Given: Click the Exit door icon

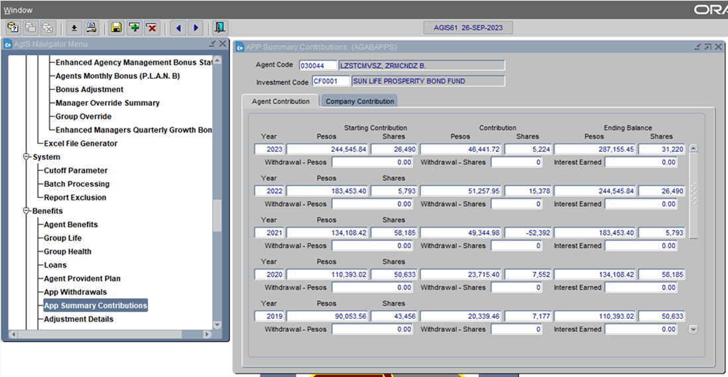Looking at the screenshot, I should [219, 28].
